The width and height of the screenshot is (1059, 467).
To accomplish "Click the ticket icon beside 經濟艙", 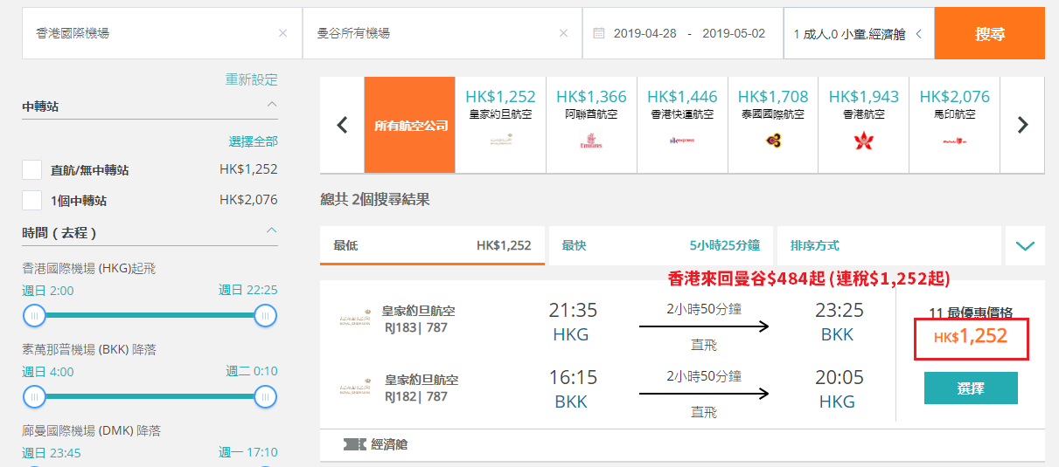I will (354, 444).
